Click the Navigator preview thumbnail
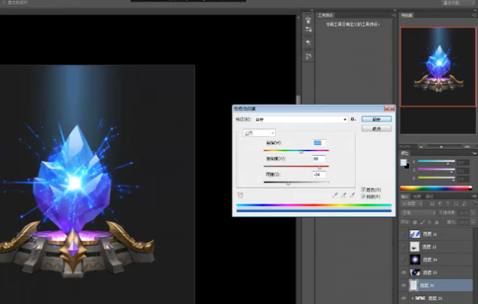This screenshot has width=478, height=304. pyautogui.click(x=438, y=67)
